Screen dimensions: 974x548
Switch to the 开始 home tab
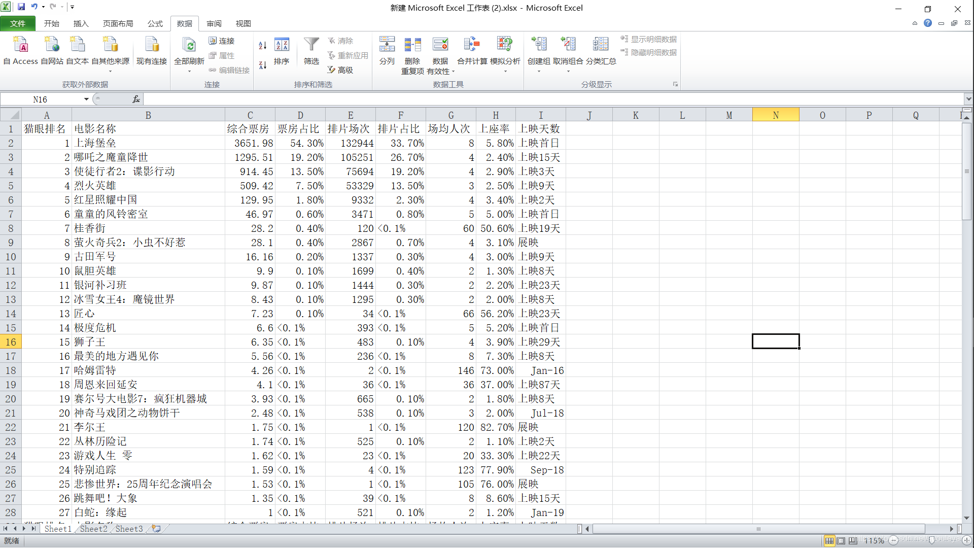51,23
